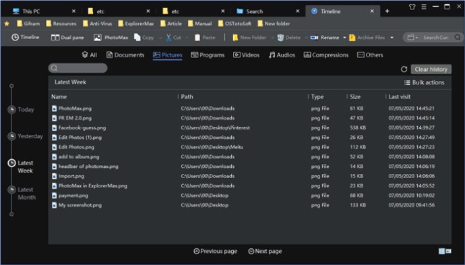This screenshot has width=465, height=265.
Task: Click the Rename toolbar button
Action: tap(325, 37)
